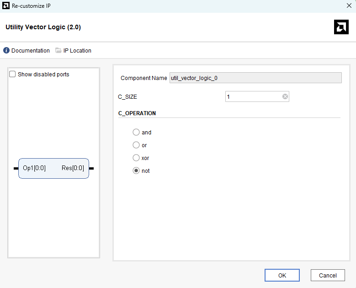Close the Re-customize IP dialog
Viewport: 356px width, 288px height.
349,6
